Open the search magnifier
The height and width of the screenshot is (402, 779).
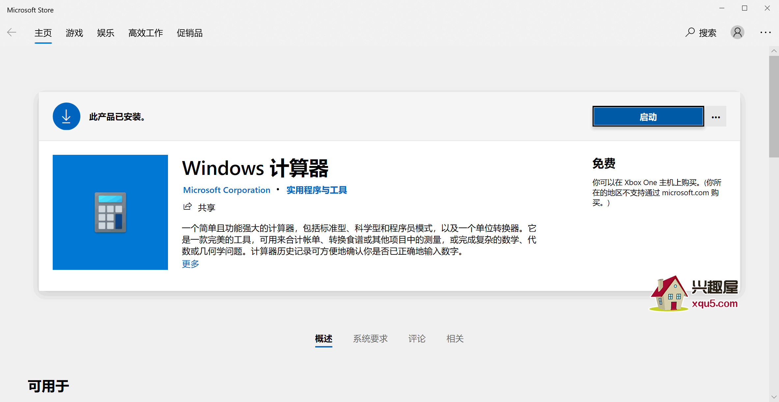coord(690,32)
